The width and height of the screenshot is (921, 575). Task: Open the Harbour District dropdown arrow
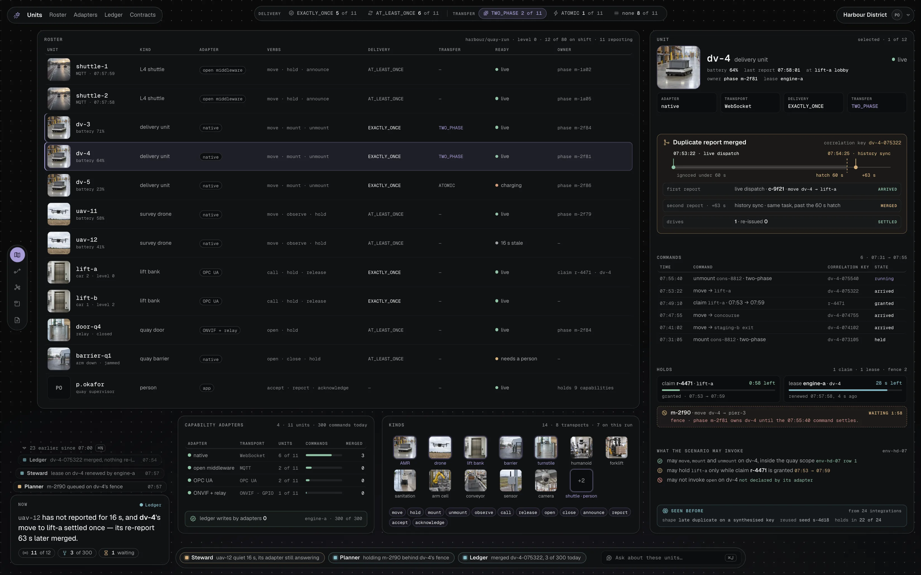click(908, 15)
